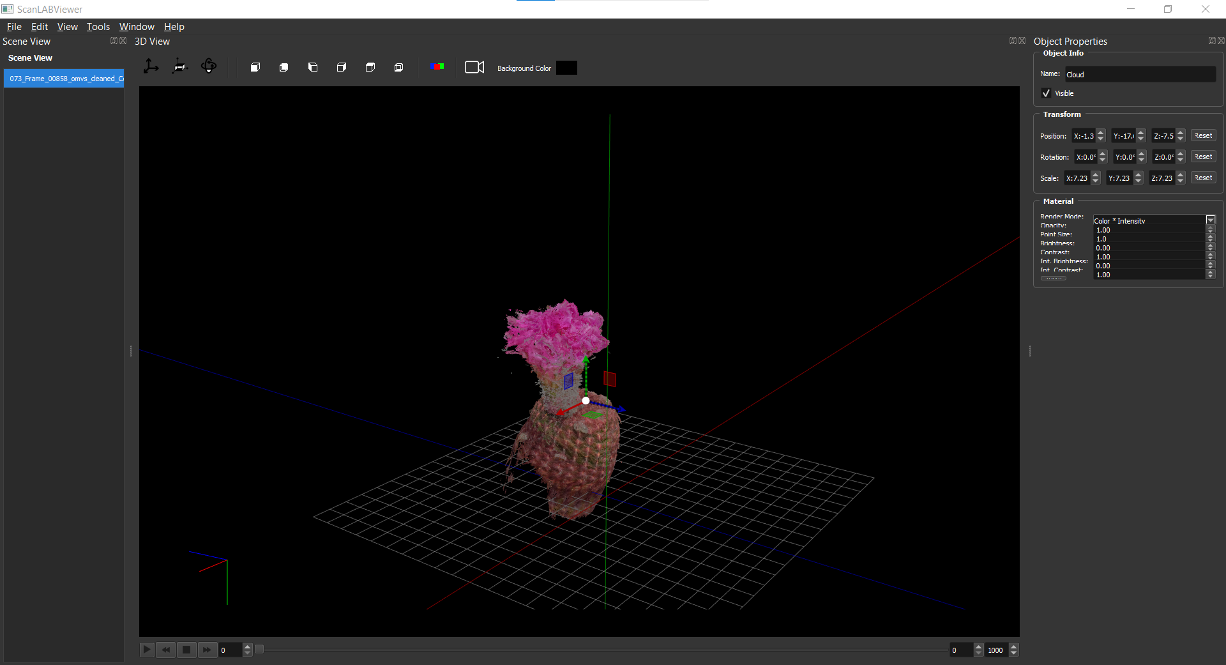Reset the Position transform values
Viewport: 1226px width, 665px height.
click(1203, 136)
